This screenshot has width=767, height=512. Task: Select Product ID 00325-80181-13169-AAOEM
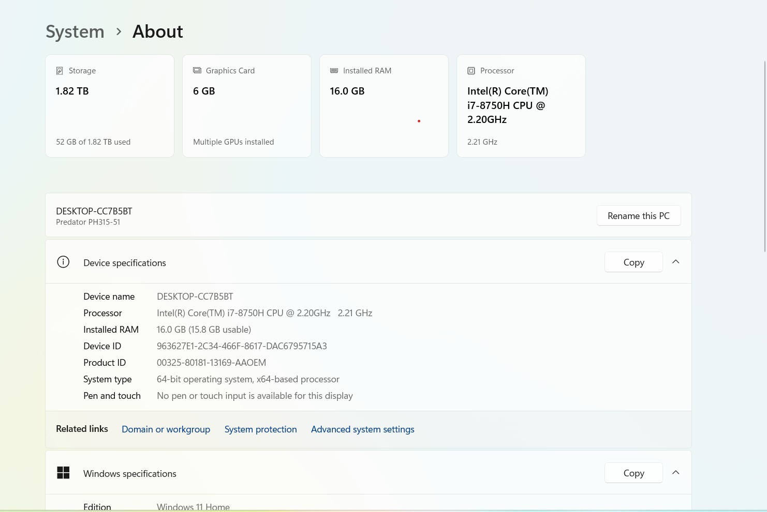tap(211, 363)
